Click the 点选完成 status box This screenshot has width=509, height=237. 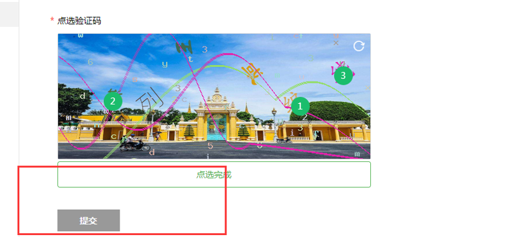tap(214, 175)
